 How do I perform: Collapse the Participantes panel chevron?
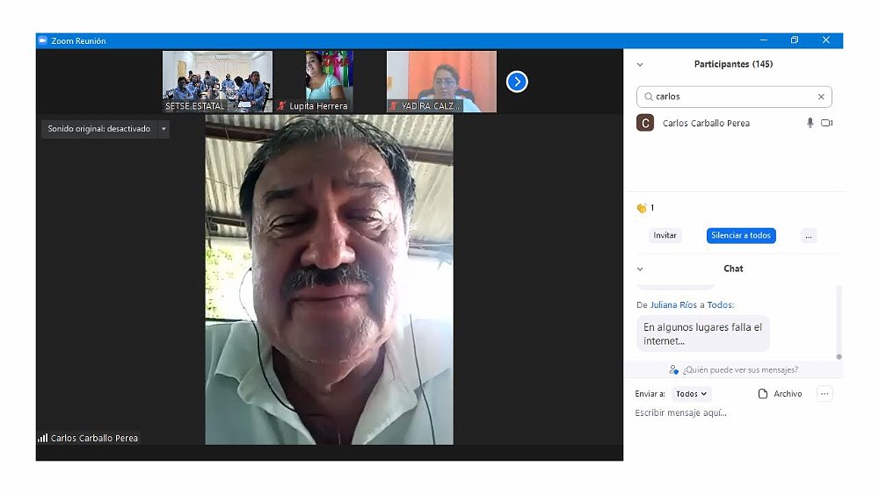640,65
